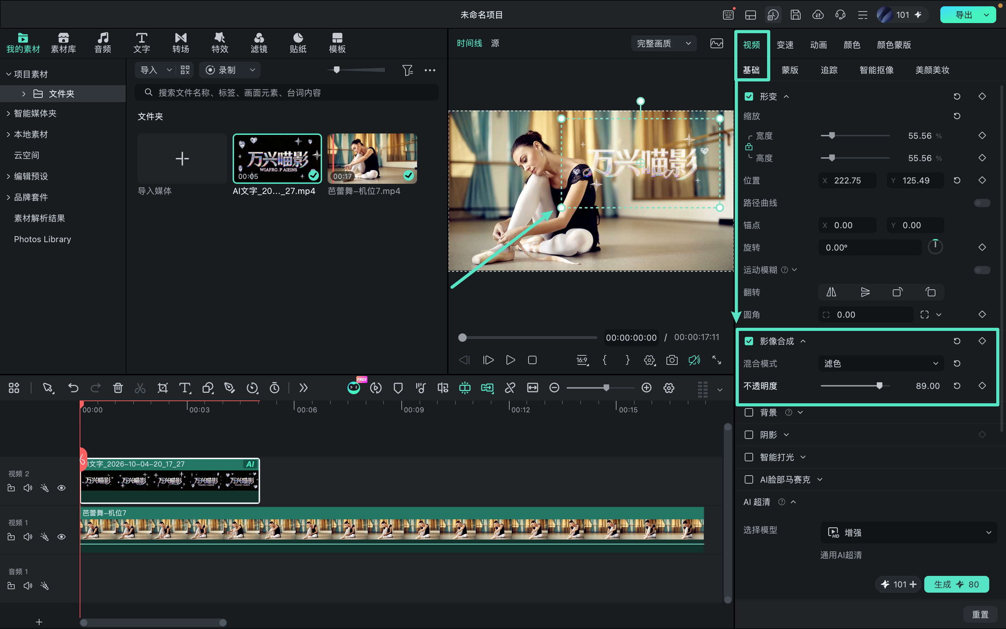This screenshot has height=629, width=1006.
Task: Enable the 阴影 shadow checkbox
Action: [x=749, y=435]
